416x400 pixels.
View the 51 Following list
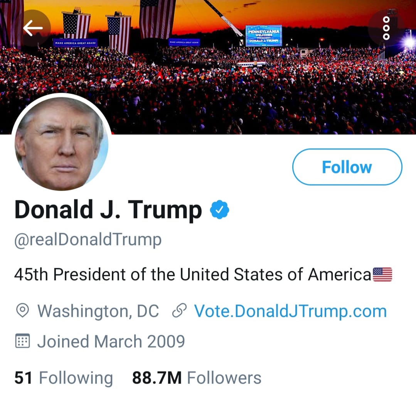coord(64,378)
